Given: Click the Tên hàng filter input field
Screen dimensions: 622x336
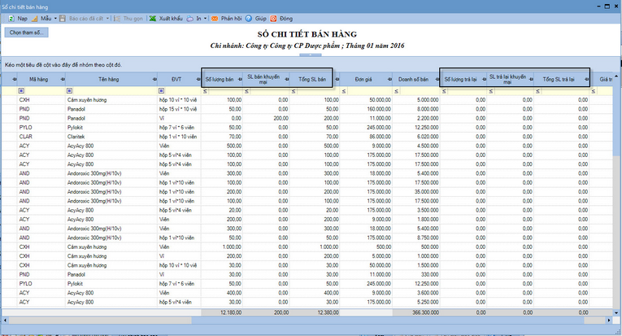Looking at the screenshot, I should click(115, 91).
